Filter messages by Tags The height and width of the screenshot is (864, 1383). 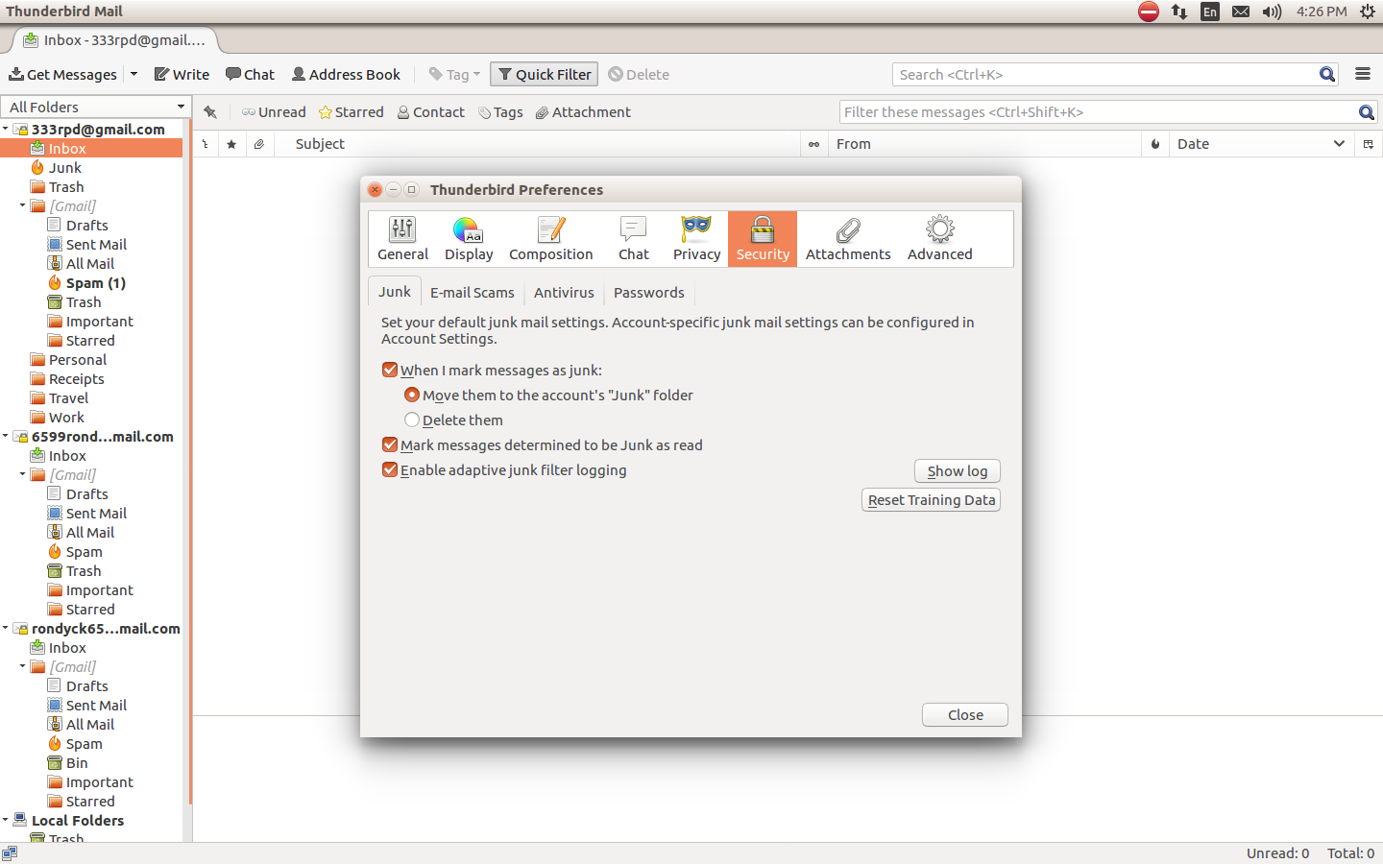pyautogui.click(x=500, y=112)
